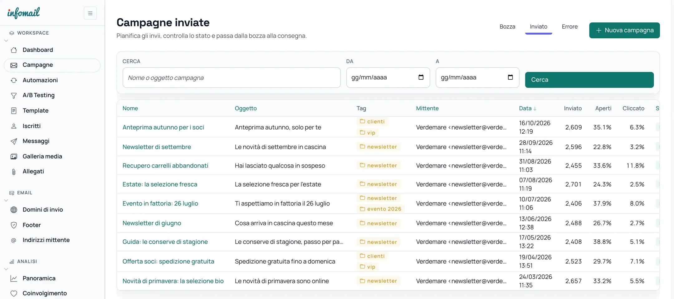Click the Iscritti person icon
This screenshot has width=674, height=299.
[14, 126]
